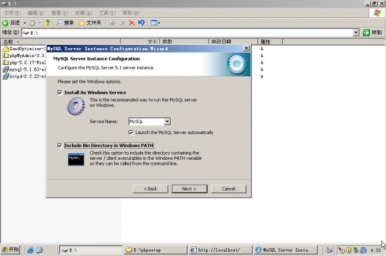Sort by the 修改日期 column header
Screen dimensions: 386x256
(x=233, y=42)
